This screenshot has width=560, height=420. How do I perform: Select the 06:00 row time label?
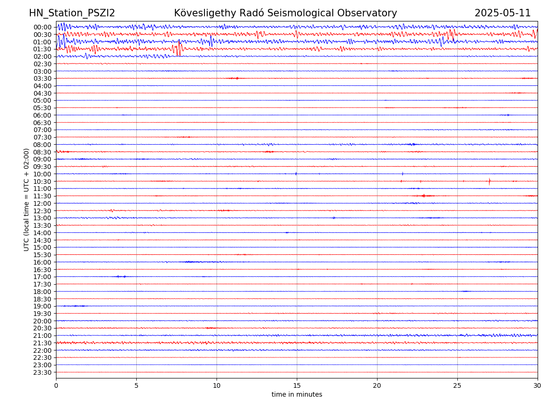[x=42, y=115]
